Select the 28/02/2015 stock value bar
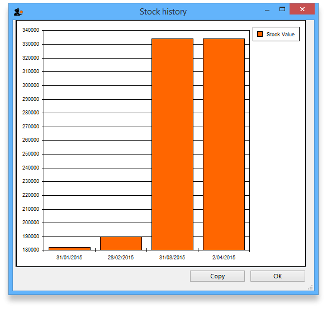Image resolution: width=327 pixels, height=309 pixels. (x=121, y=243)
